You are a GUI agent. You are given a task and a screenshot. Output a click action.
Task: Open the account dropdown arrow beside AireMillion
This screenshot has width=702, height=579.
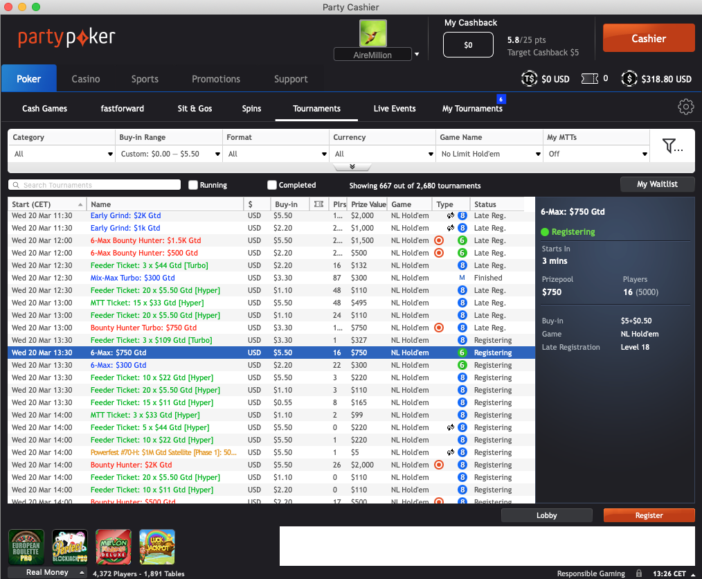417,54
